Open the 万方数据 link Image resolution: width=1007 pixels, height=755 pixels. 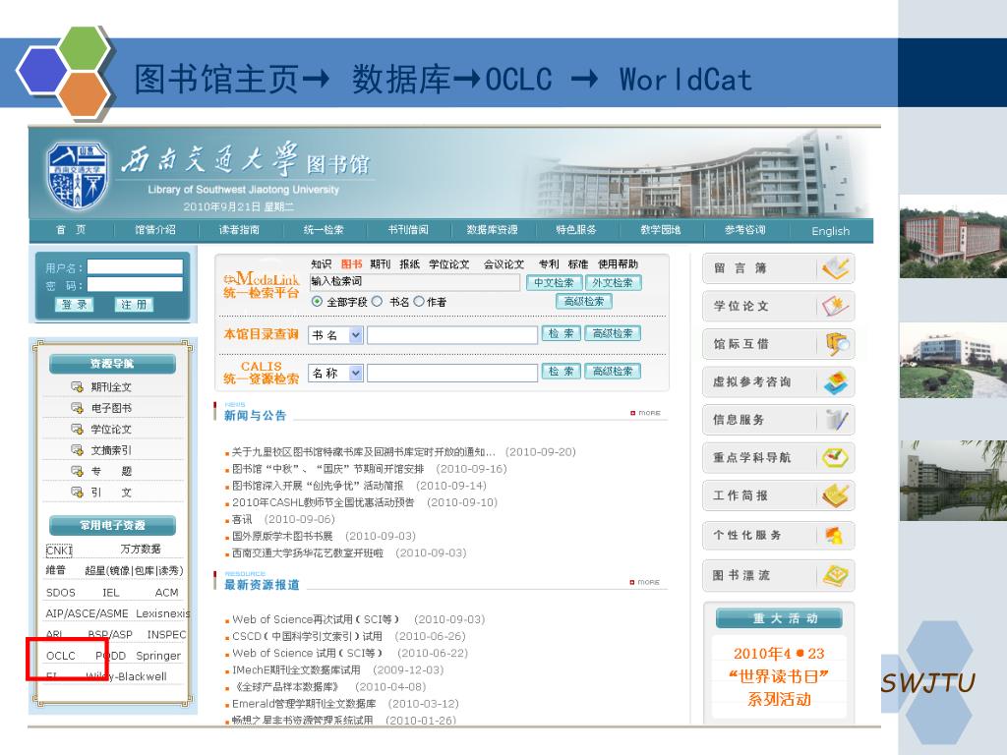[141, 549]
